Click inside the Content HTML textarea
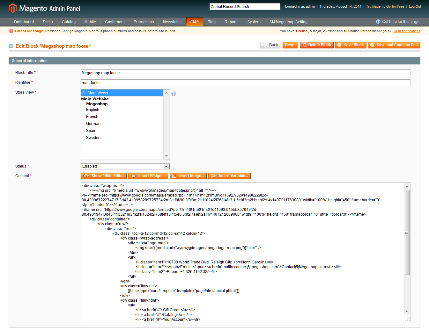Screen dimensions: 429x330 click(x=242, y=252)
